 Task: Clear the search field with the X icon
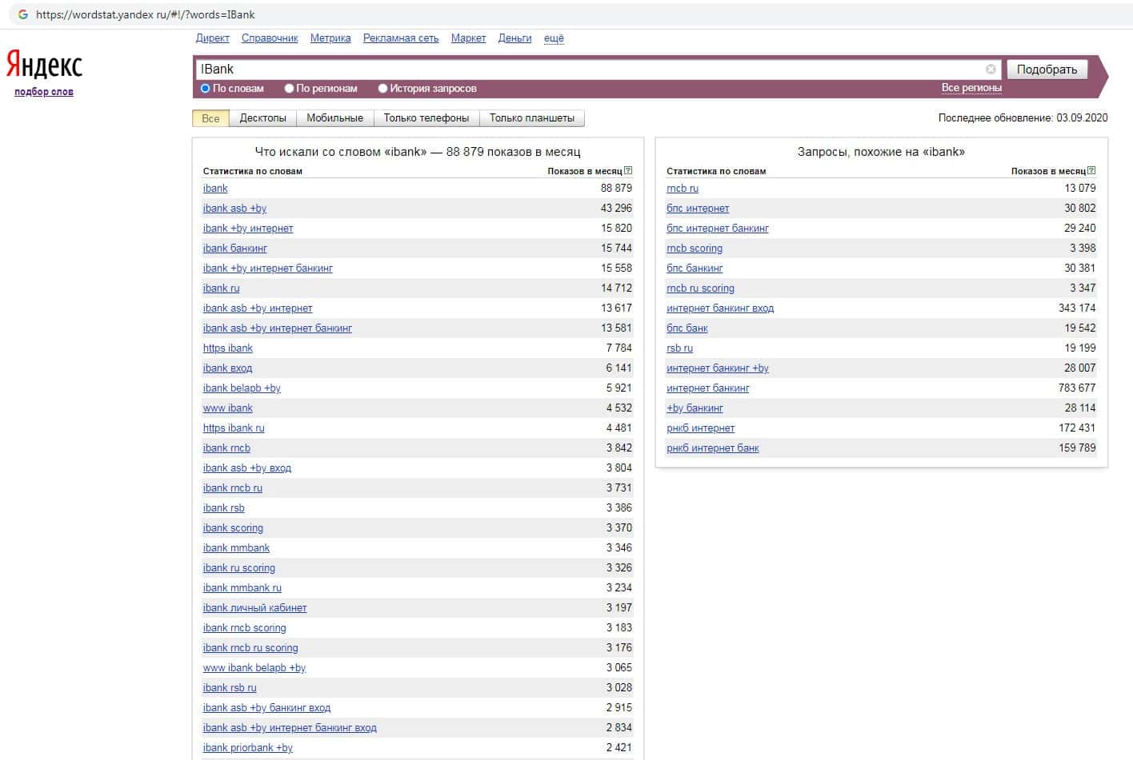point(991,70)
